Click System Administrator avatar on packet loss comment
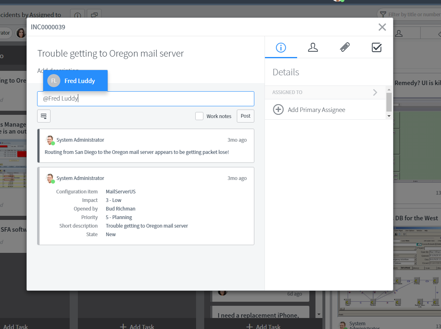Viewport: 441px width, 329px height. [50, 140]
